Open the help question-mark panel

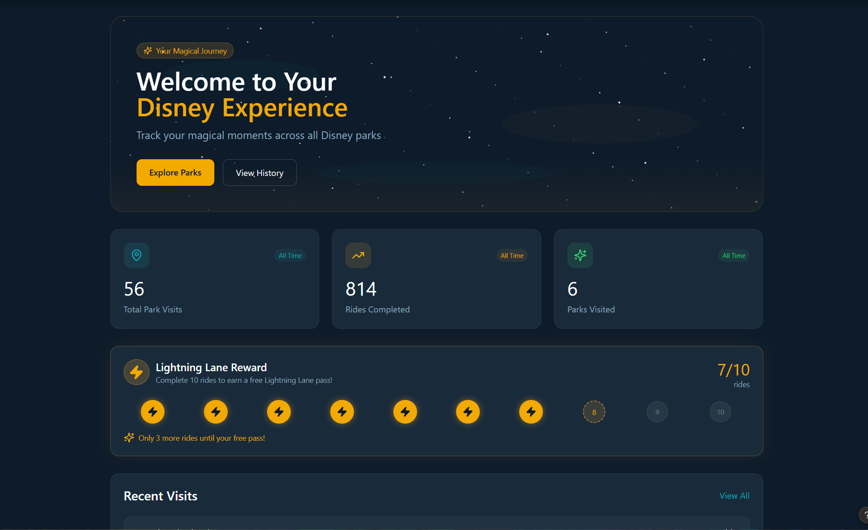pos(864,515)
